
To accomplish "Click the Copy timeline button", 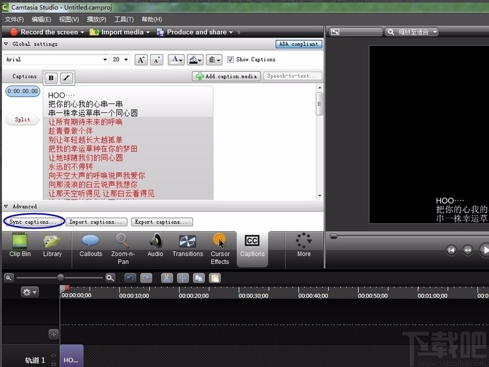I will point(199,278).
